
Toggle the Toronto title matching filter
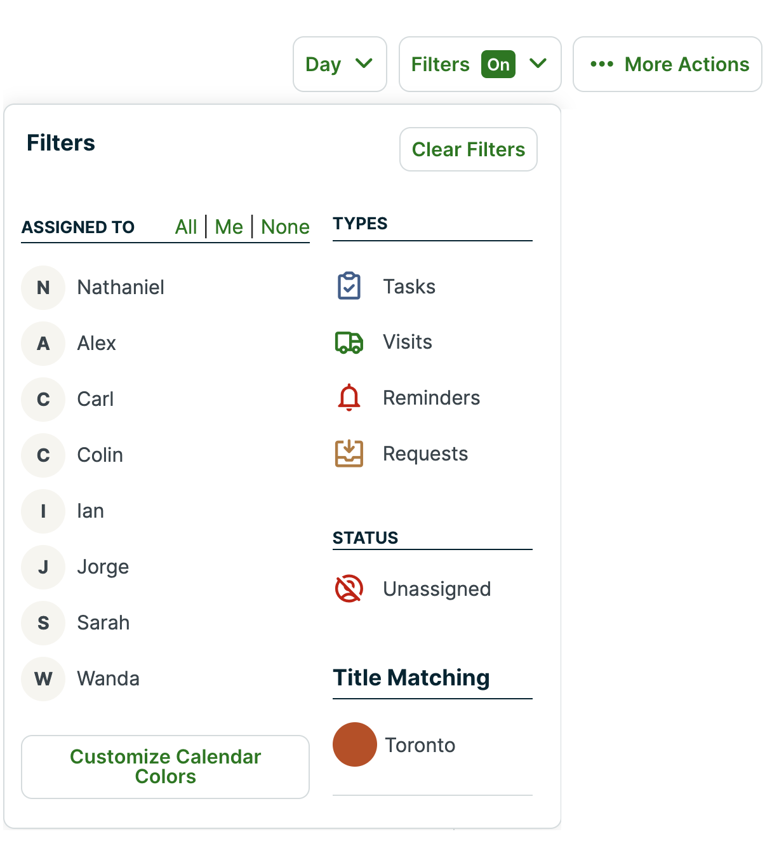(x=420, y=744)
